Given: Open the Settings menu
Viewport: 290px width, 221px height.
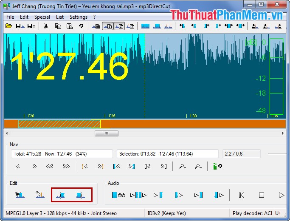Looking at the screenshot, I should tap(78, 17).
